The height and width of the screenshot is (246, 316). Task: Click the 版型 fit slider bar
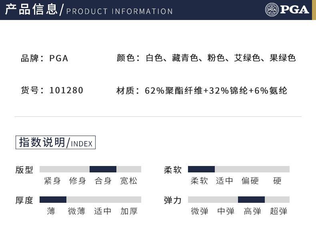[90, 169]
